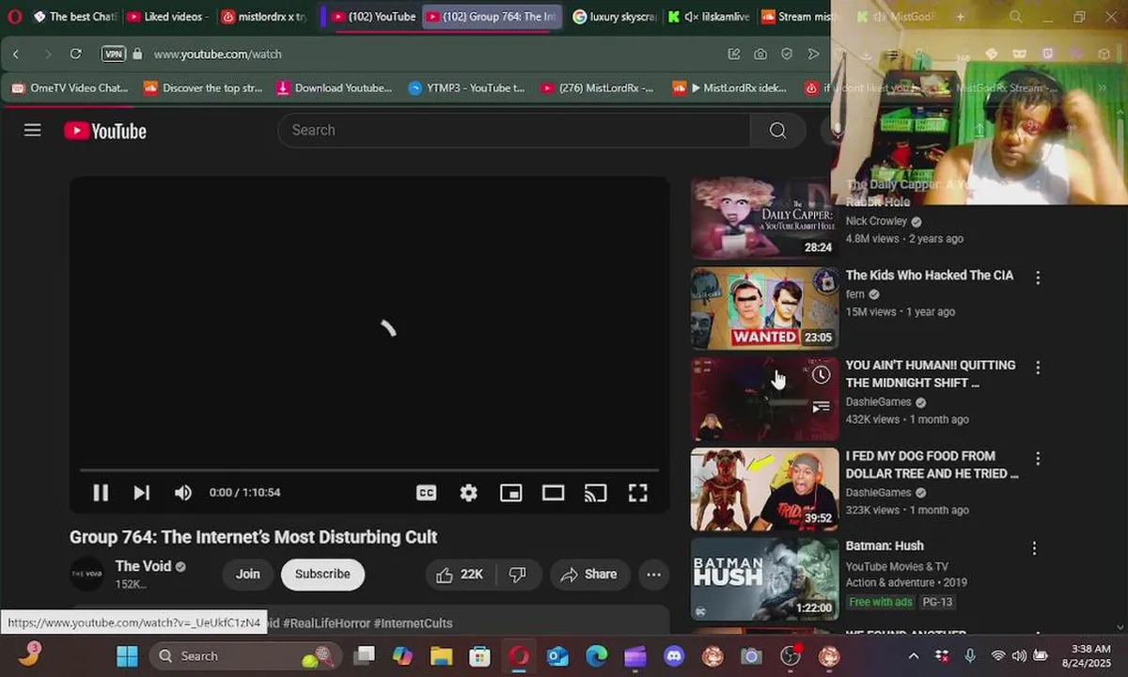Seek on the video progress bar

[369, 469]
